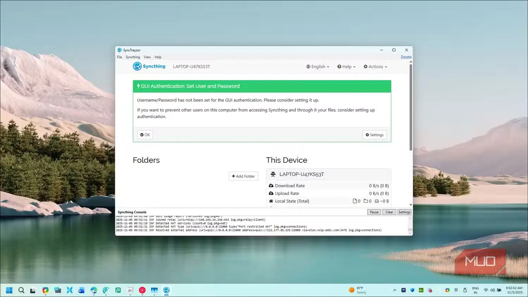Image resolution: width=528 pixels, height=297 pixels.
Task: Click the web page vertical scrollbar
Action: point(411,107)
